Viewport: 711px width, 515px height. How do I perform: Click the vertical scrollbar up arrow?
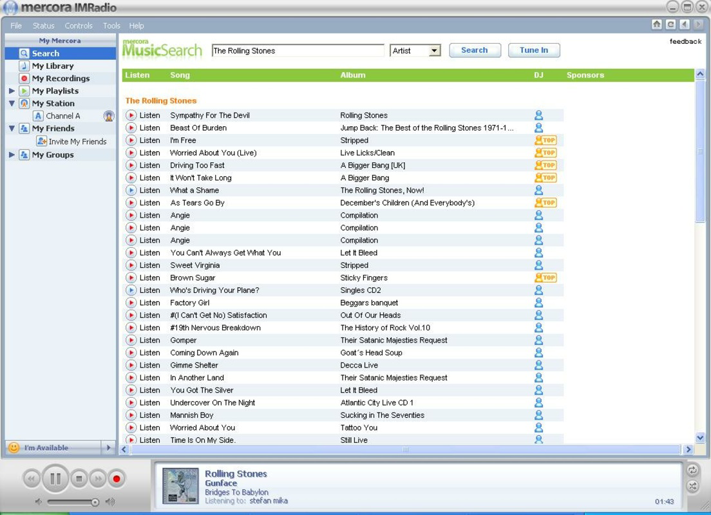point(700,74)
